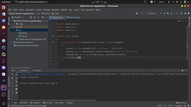Open Run panel settings gear

[x=182, y=70]
